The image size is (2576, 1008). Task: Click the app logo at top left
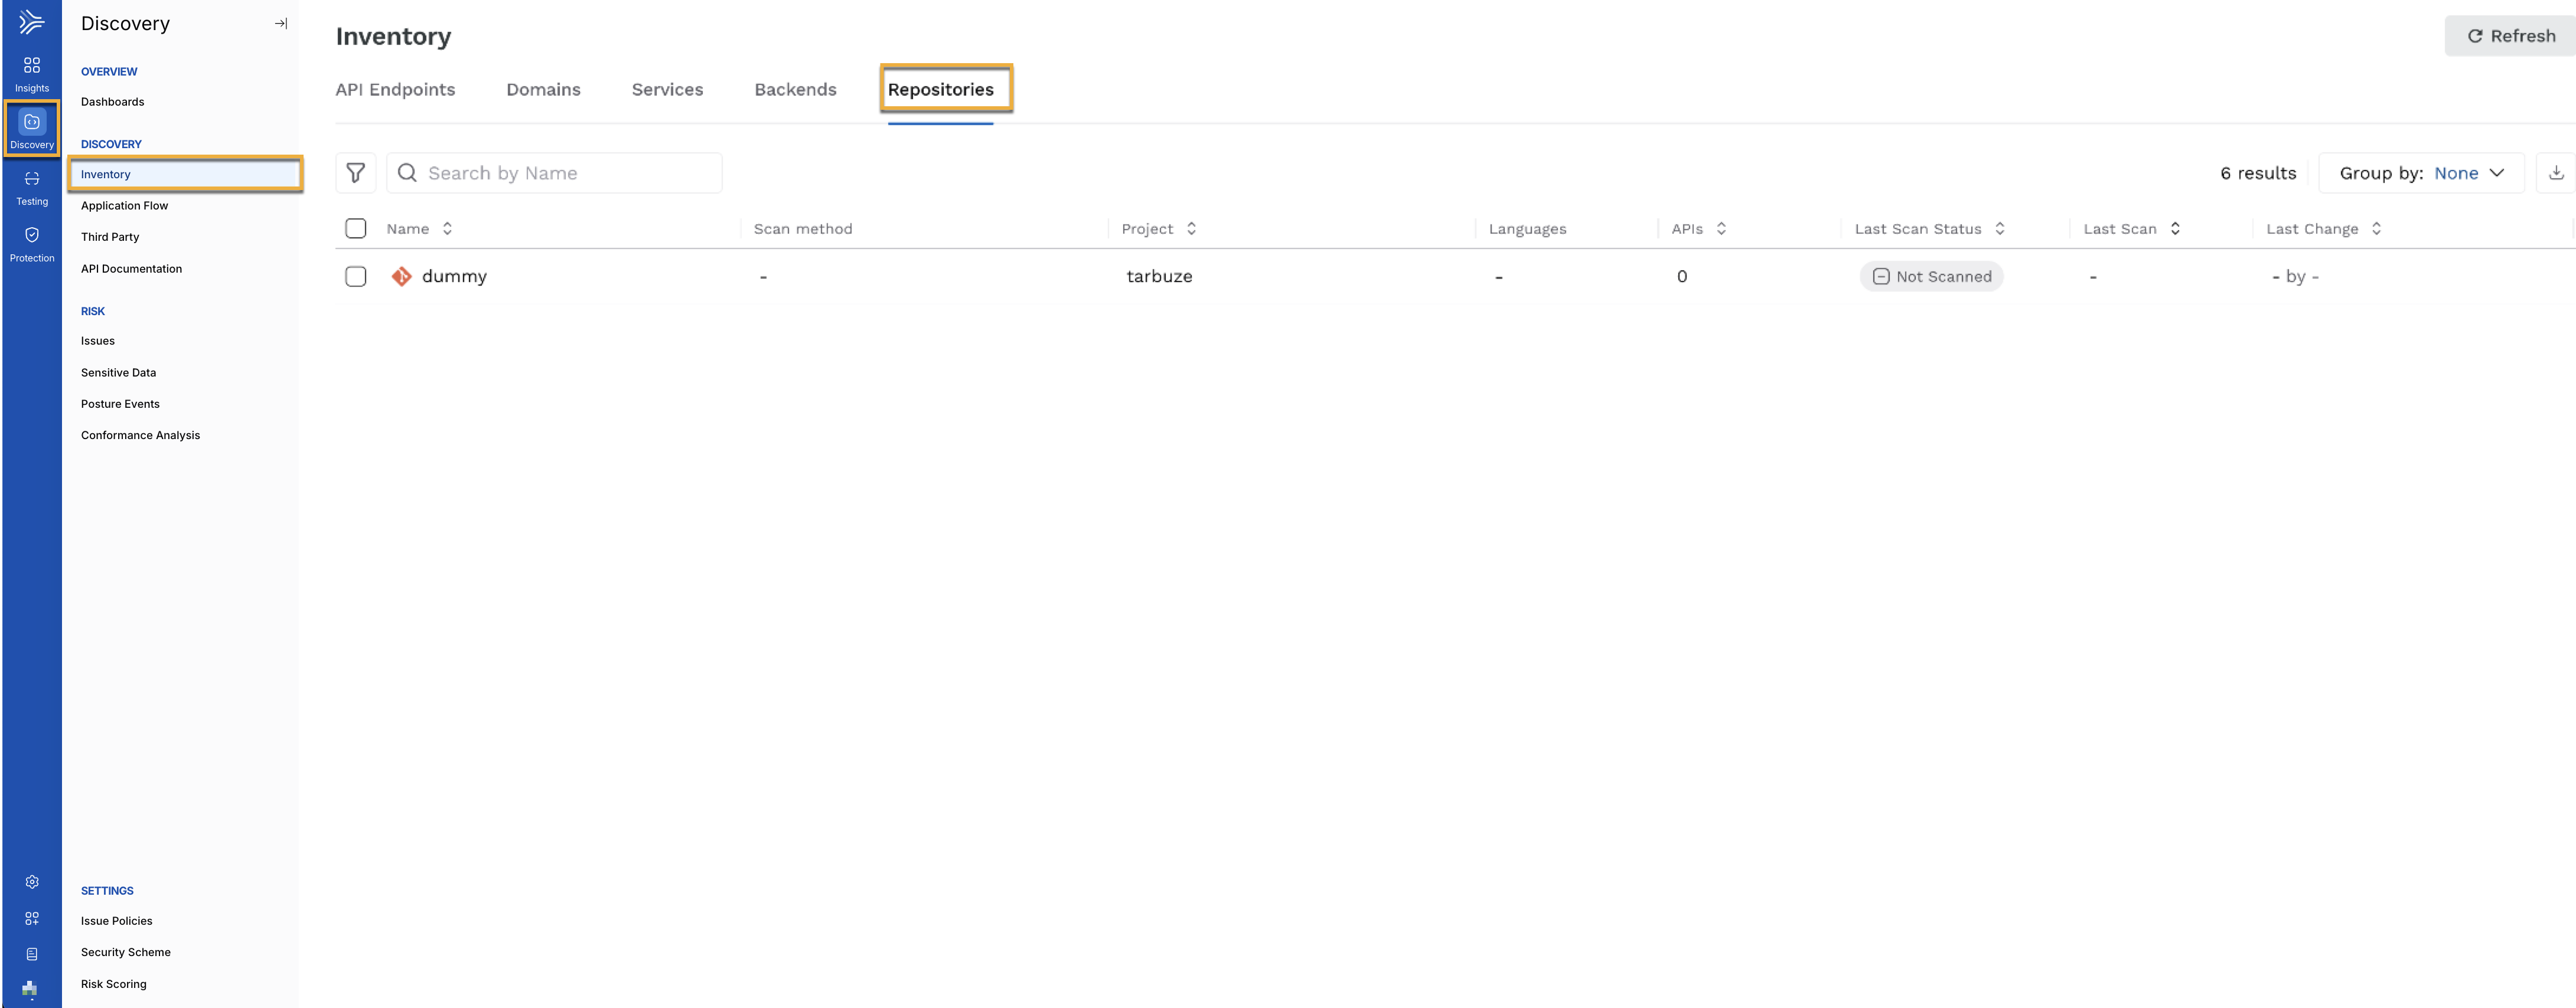[x=32, y=21]
